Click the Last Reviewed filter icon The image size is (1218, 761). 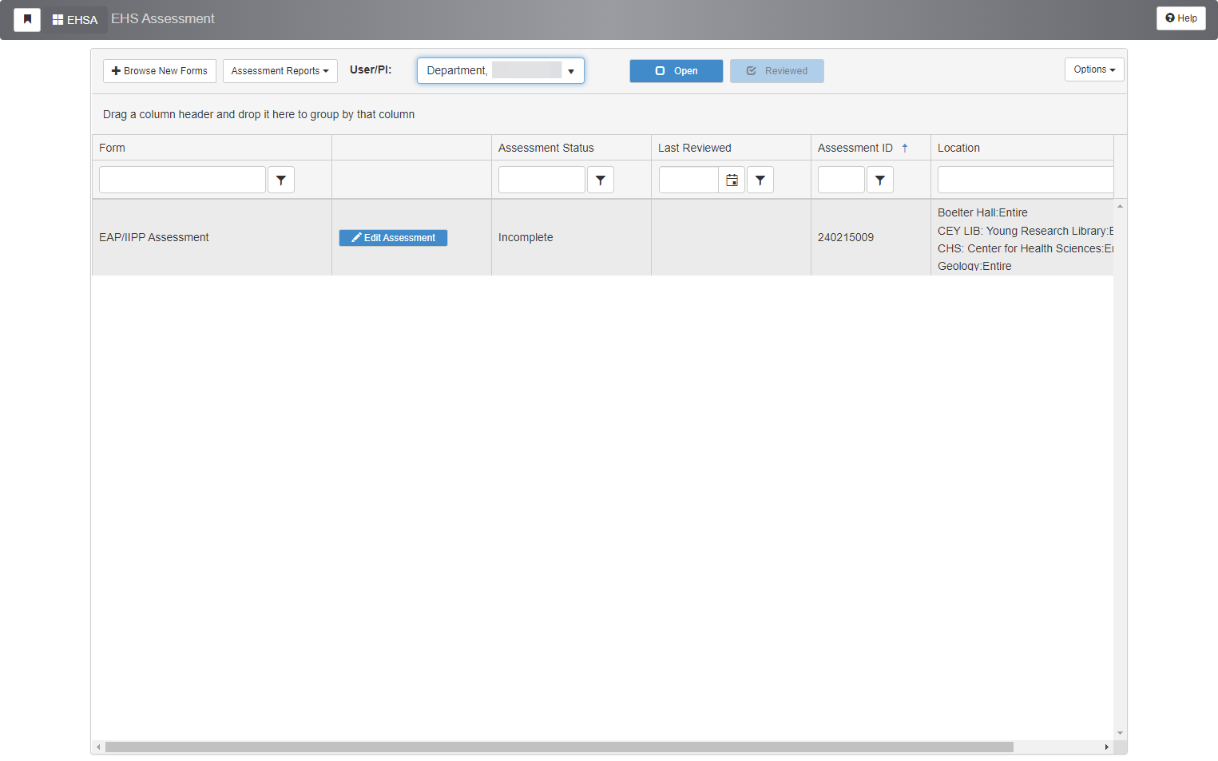tap(760, 180)
